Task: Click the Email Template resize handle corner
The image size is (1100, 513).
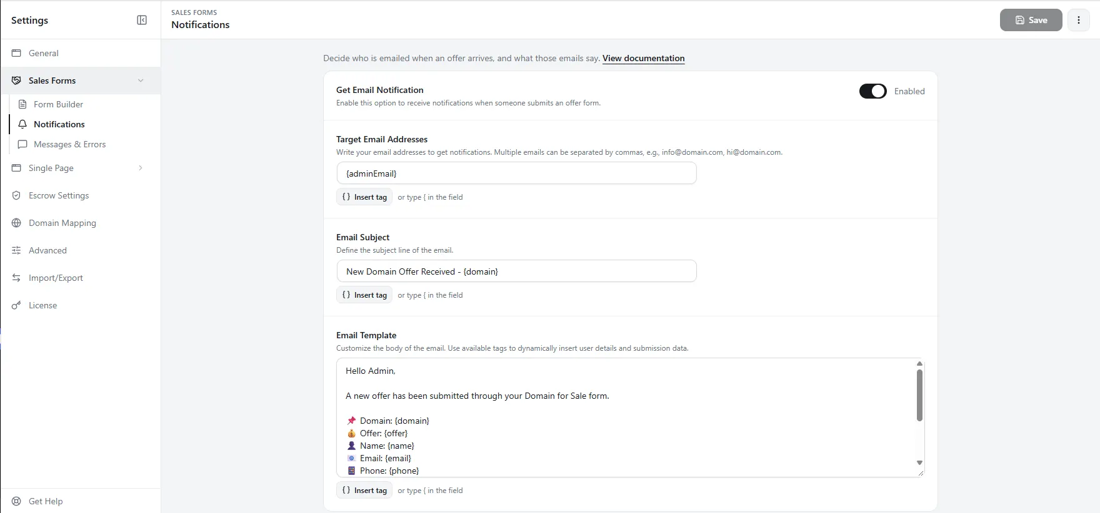Action: (920, 473)
